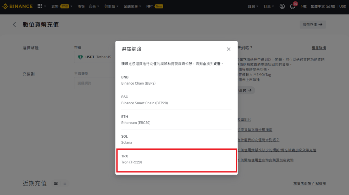Select TRX Tron (TRC20) network
The height and width of the screenshot is (195, 349).
[x=177, y=160]
